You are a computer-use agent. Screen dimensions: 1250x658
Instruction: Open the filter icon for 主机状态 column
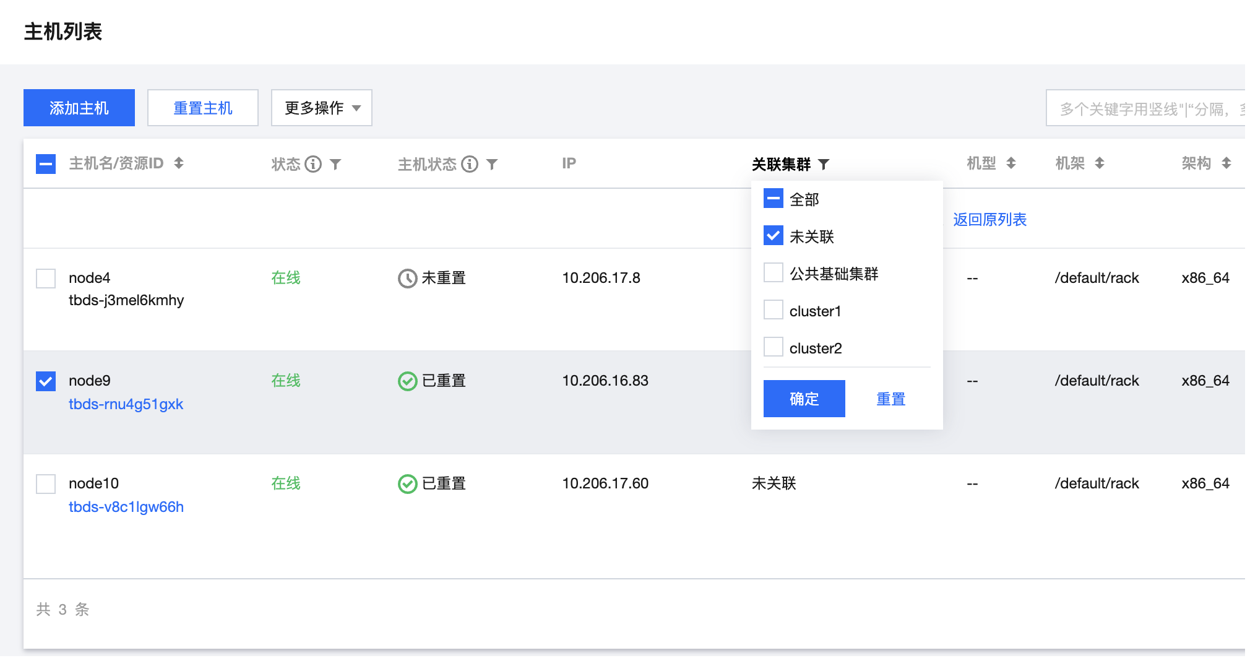click(x=492, y=164)
